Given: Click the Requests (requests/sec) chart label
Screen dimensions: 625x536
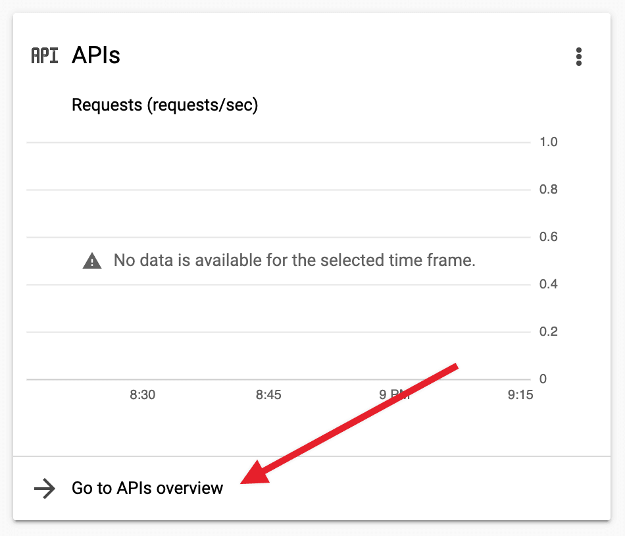Looking at the screenshot, I should pyautogui.click(x=164, y=105).
